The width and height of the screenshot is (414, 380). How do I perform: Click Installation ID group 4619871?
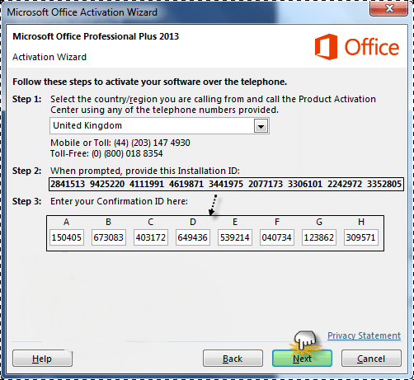click(186, 184)
